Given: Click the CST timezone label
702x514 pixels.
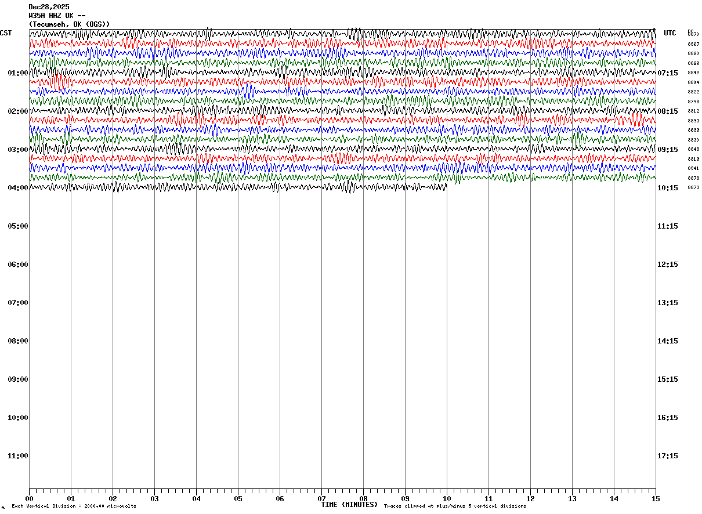Looking at the screenshot, I should tap(6, 33).
